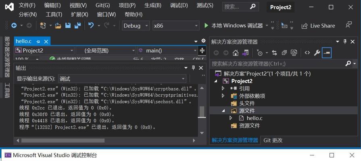Toggle auto-hide pin of Solution Explorer panel
This screenshot has height=161, width=361.
coord(345,41)
